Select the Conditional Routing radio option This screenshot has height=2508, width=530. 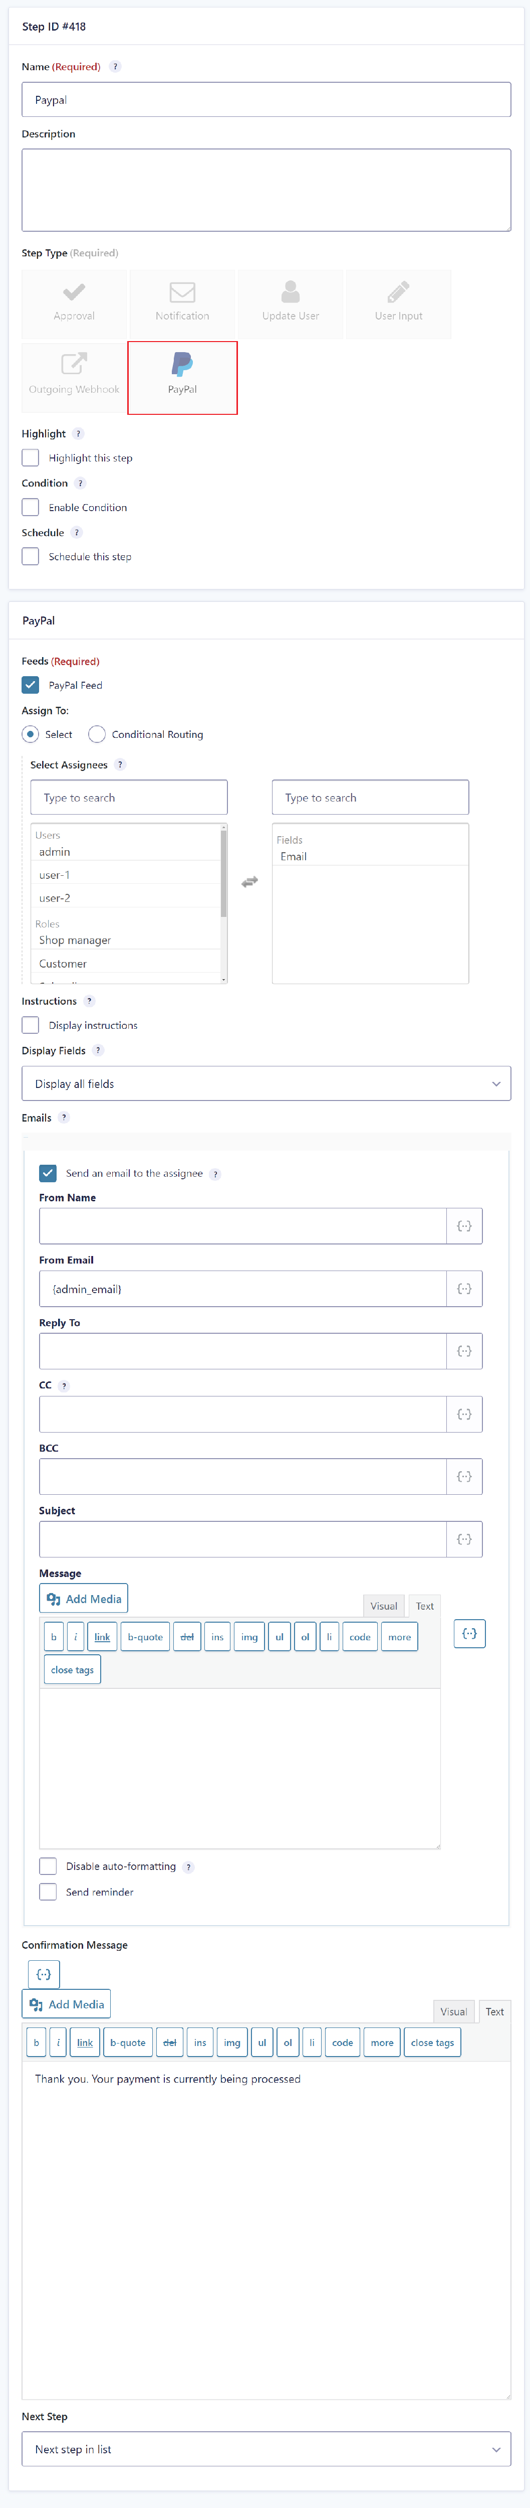point(96,734)
